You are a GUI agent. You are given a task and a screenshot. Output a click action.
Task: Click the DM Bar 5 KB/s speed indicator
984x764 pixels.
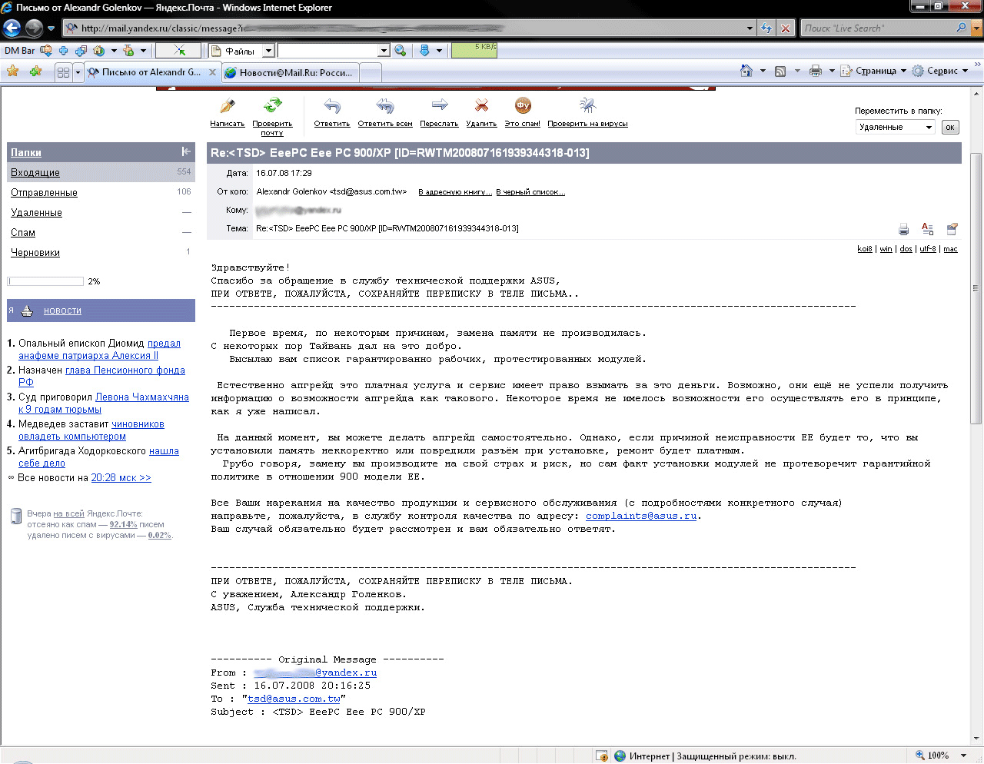[x=474, y=51]
